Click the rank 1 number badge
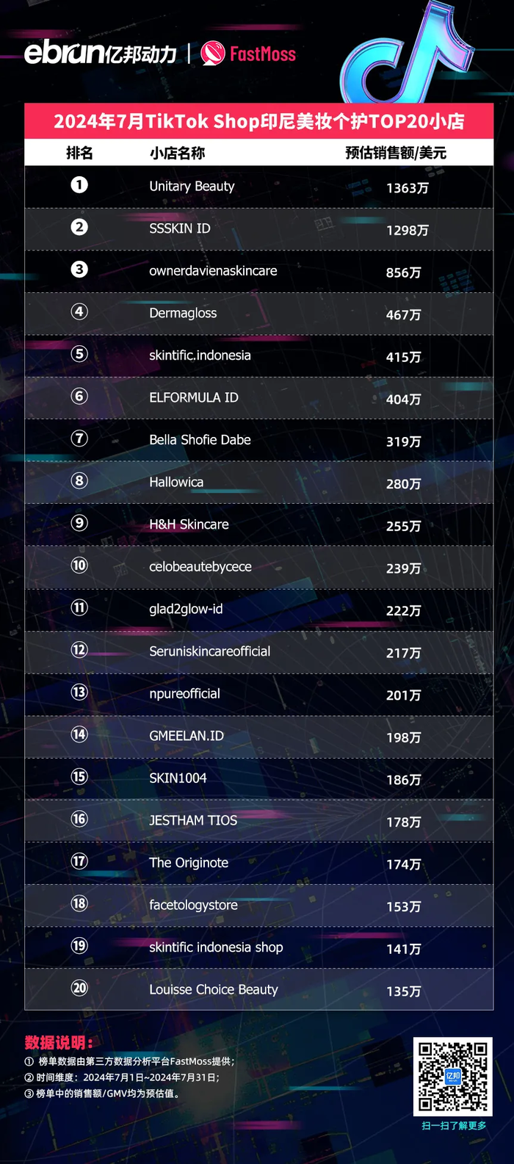Viewport: 514px width, 1164px height. pyautogui.click(x=79, y=185)
